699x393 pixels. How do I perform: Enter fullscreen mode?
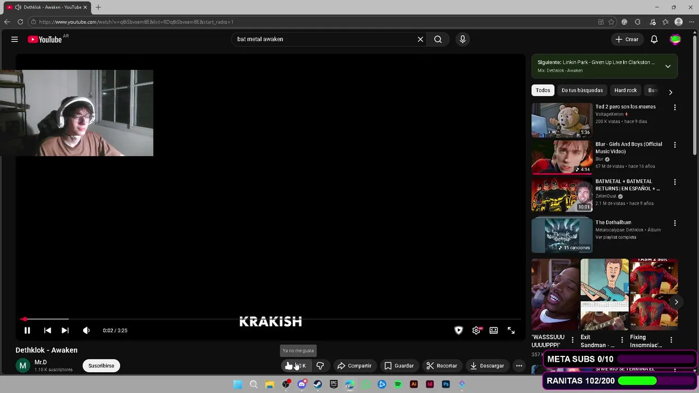point(511,330)
